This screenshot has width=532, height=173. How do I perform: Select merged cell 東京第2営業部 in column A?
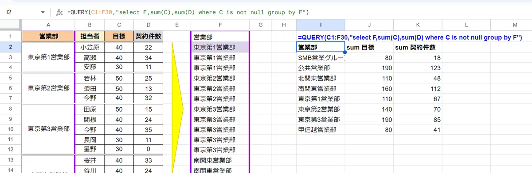pos(48,88)
